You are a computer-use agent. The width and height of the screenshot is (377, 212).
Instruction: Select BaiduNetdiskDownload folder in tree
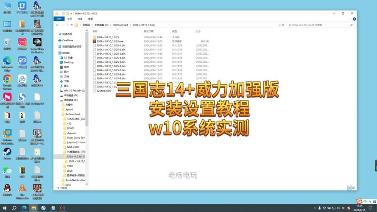[75, 180]
